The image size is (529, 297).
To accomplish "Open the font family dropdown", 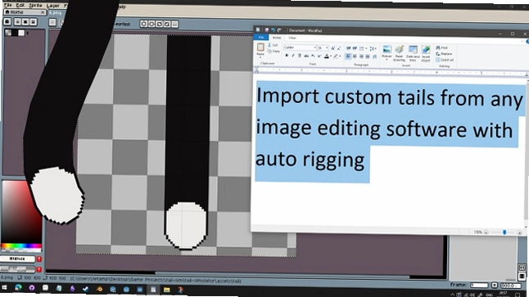I will [300, 47].
